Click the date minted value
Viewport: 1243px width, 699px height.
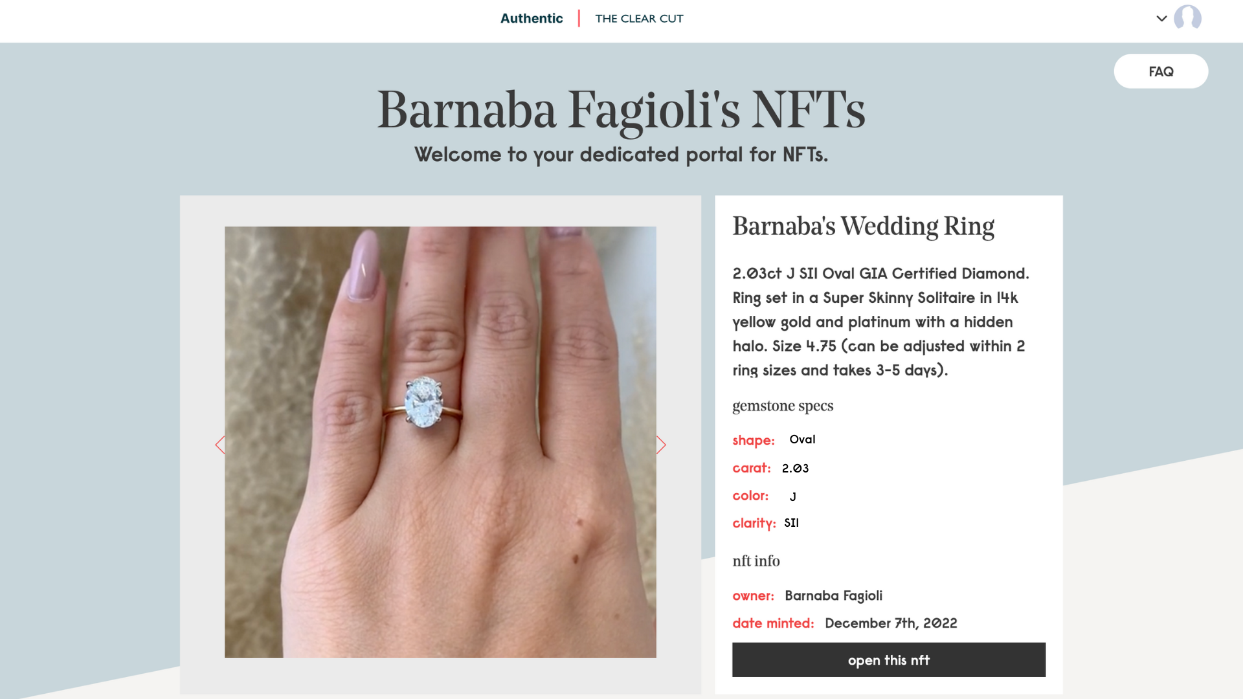pyautogui.click(x=891, y=623)
